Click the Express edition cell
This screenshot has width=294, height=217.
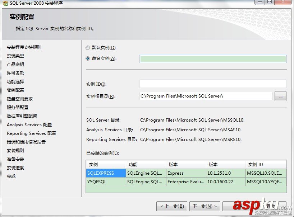click(x=186, y=173)
